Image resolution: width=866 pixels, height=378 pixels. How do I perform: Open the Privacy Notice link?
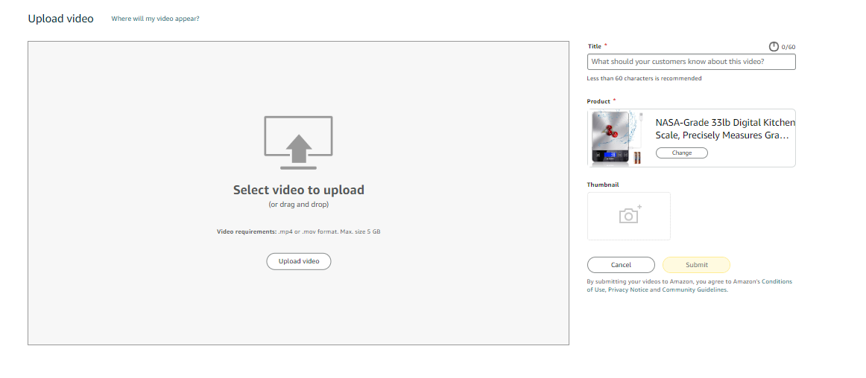coord(628,289)
